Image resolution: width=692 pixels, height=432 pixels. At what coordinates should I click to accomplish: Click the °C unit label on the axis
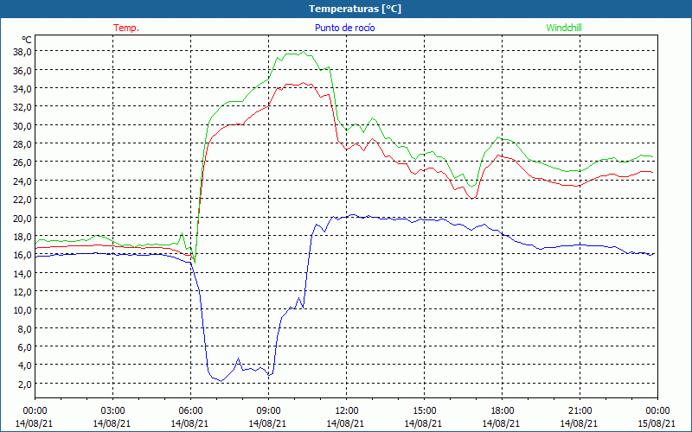coord(27,40)
